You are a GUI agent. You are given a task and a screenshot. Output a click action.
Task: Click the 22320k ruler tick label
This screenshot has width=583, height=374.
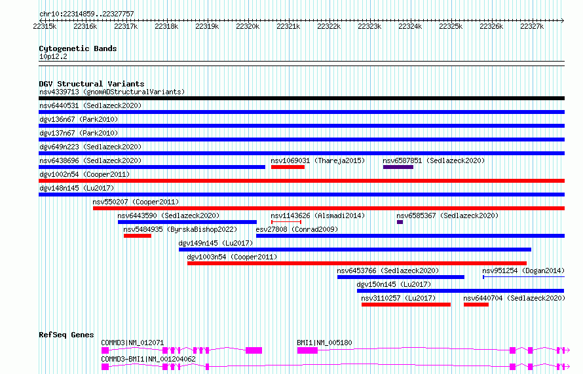point(248,26)
